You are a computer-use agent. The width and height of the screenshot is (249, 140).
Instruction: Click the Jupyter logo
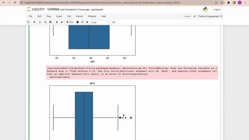[36, 9]
